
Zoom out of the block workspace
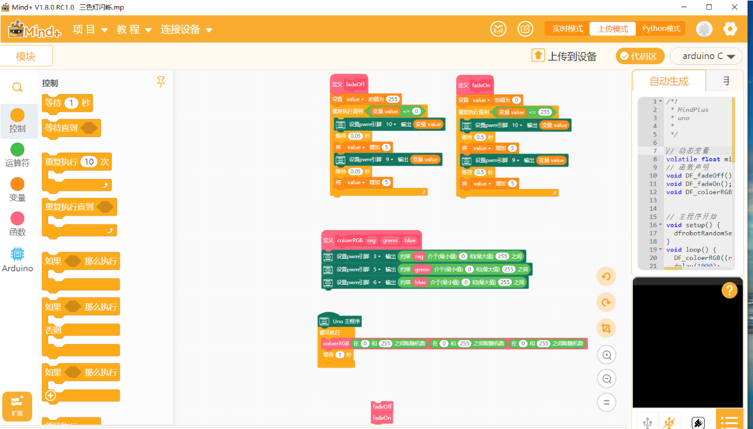point(606,379)
